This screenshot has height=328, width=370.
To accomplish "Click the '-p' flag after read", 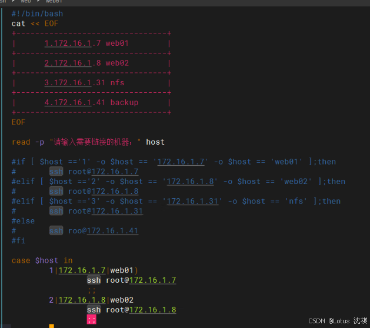I will click(x=39, y=142).
